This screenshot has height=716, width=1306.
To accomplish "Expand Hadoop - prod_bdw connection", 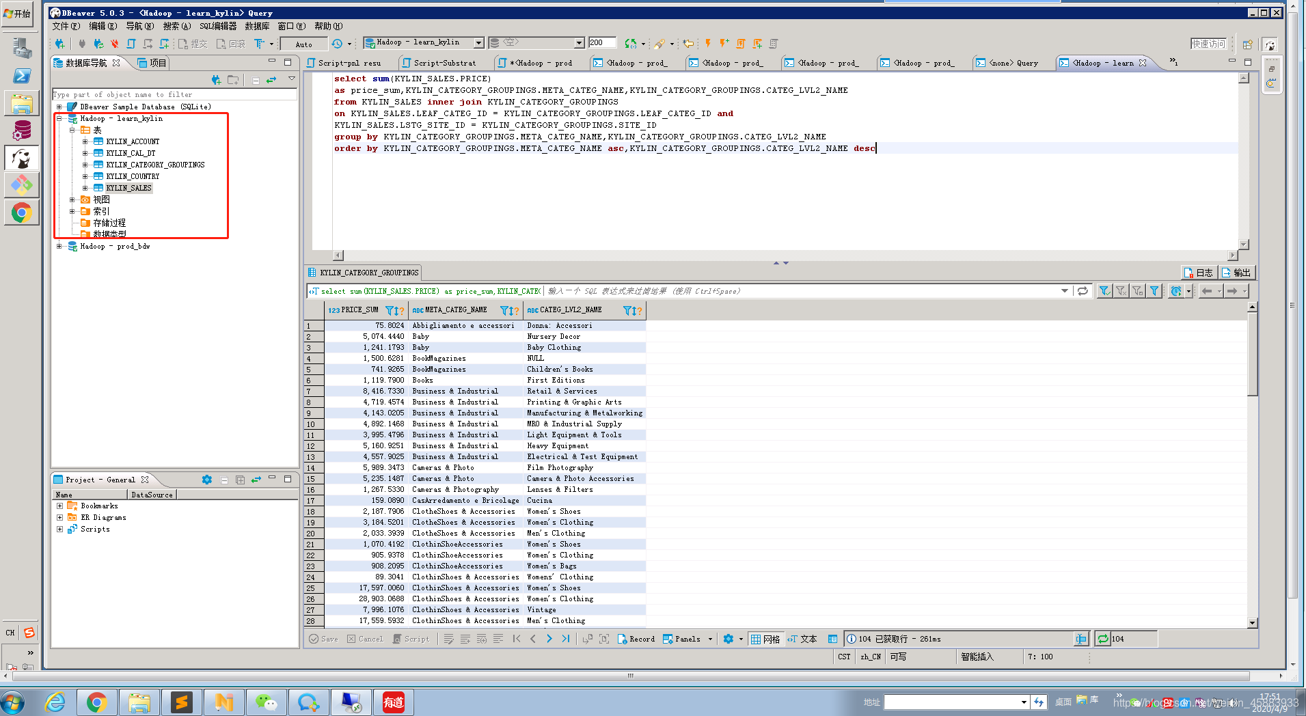I will (59, 246).
